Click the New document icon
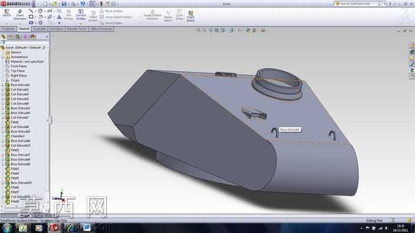The image size is (415, 233). pyautogui.click(x=45, y=4)
